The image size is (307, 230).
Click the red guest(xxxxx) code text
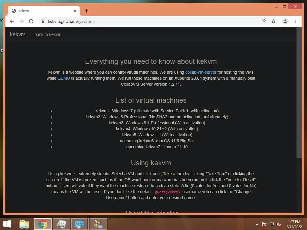coord(167,192)
